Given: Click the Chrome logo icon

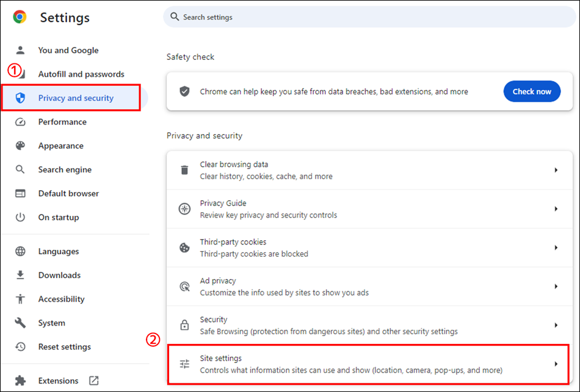Looking at the screenshot, I should point(20,17).
